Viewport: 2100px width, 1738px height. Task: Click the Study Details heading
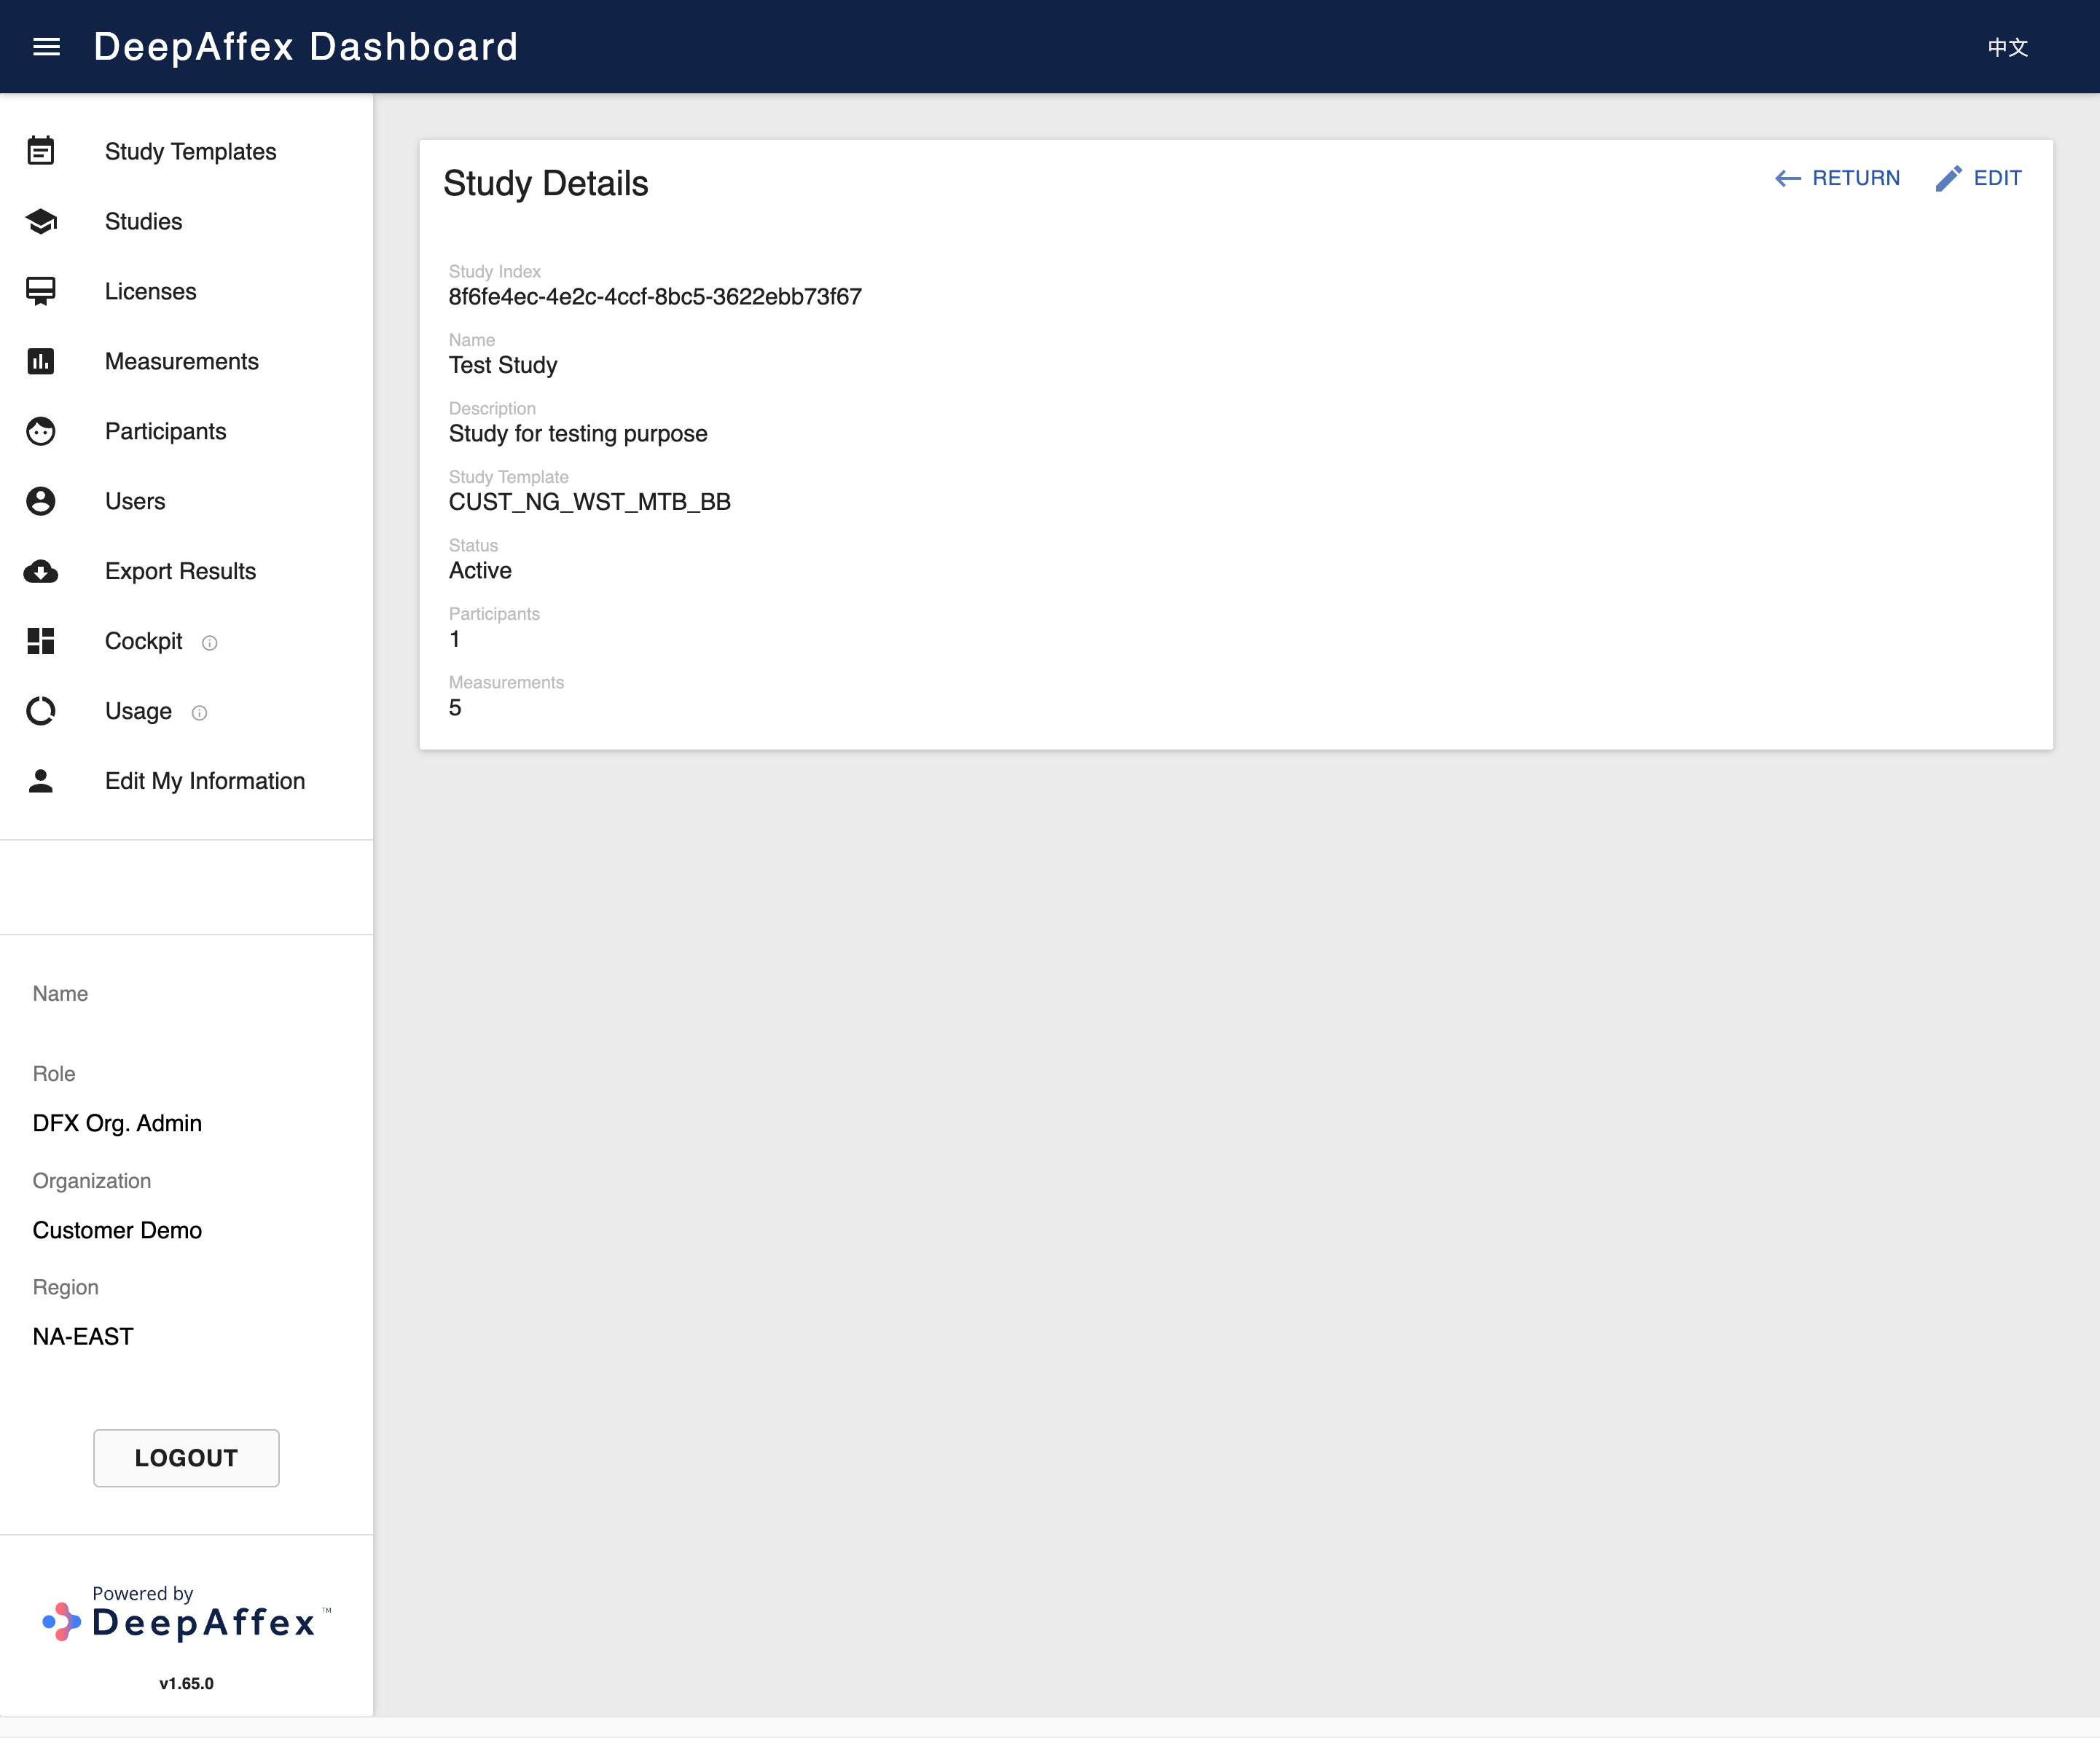tap(546, 184)
